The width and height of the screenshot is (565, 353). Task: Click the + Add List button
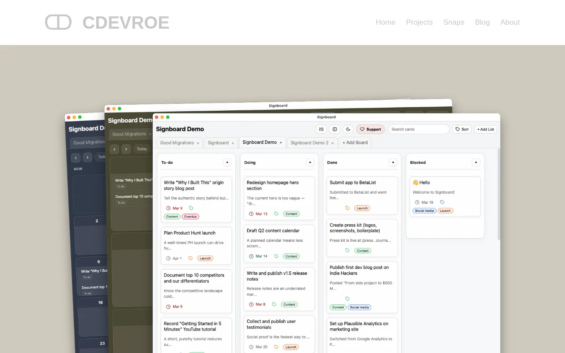[x=486, y=129]
